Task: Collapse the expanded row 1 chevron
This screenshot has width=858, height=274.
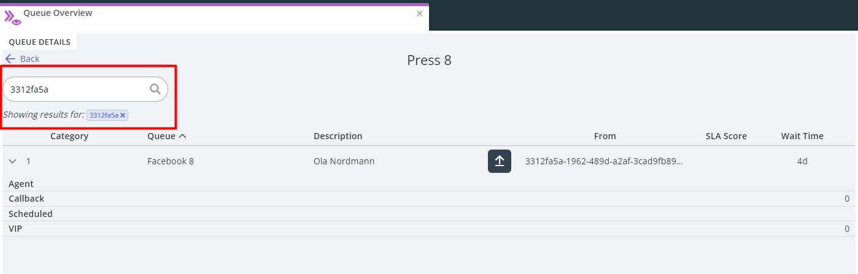Action: 12,161
